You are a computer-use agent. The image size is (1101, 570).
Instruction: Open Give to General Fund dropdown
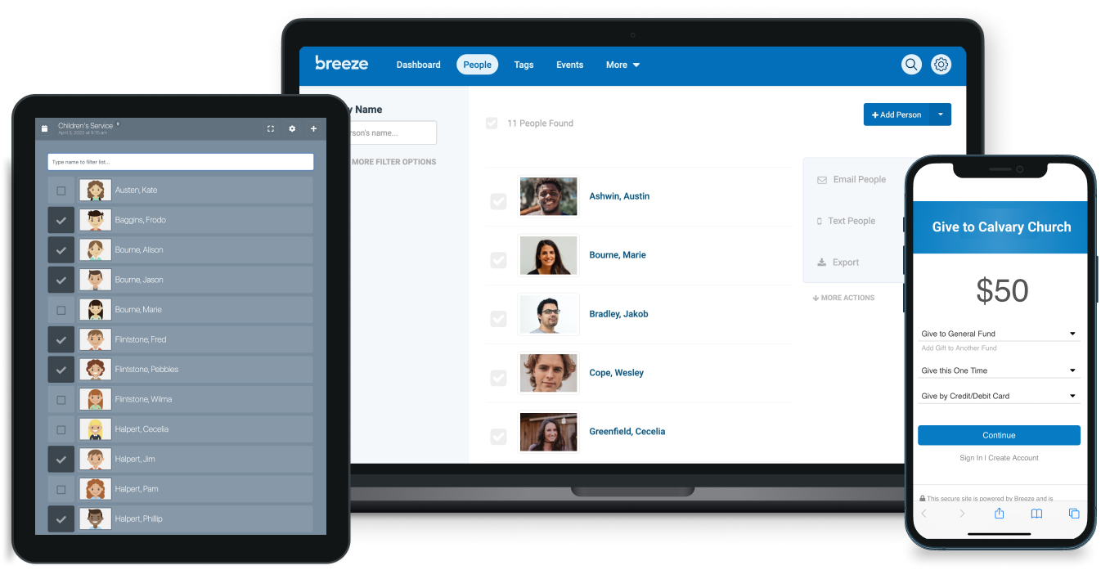point(1000,334)
